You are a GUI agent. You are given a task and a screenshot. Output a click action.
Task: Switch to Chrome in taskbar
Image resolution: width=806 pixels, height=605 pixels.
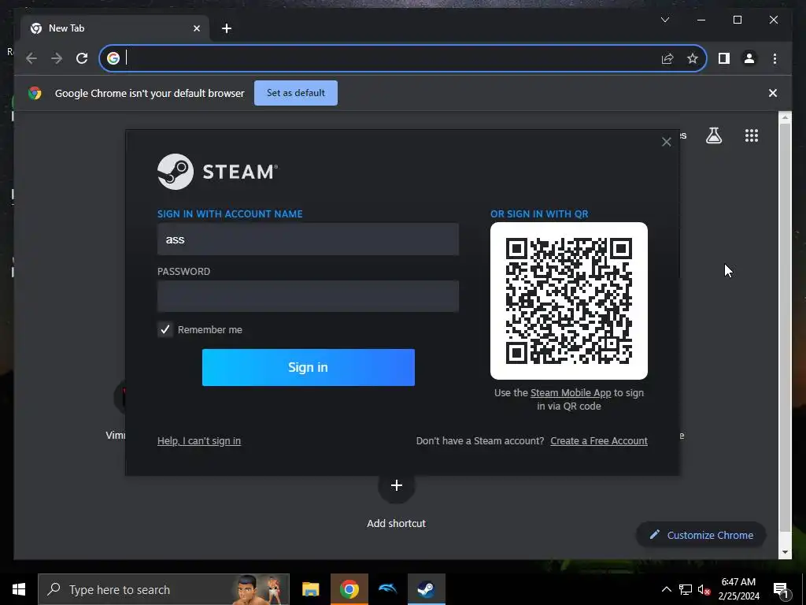pyautogui.click(x=349, y=589)
